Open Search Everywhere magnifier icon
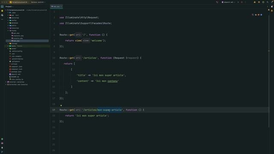The width and height of the screenshot is (274, 154). point(268,2)
